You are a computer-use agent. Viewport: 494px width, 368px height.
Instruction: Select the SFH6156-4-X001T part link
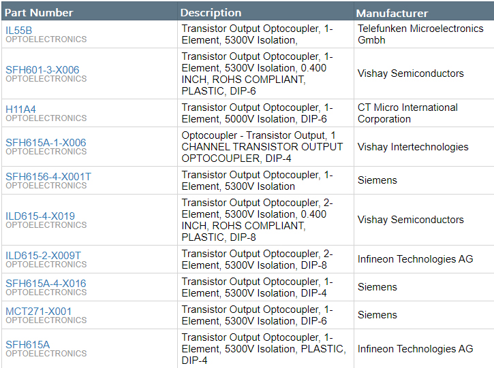point(48,176)
